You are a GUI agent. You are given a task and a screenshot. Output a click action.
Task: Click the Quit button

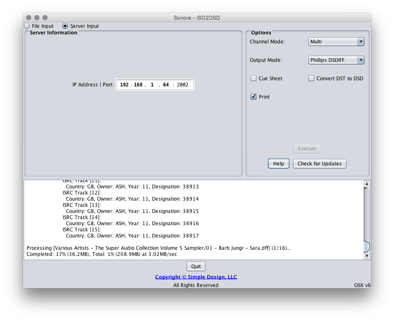click(196, 266)
